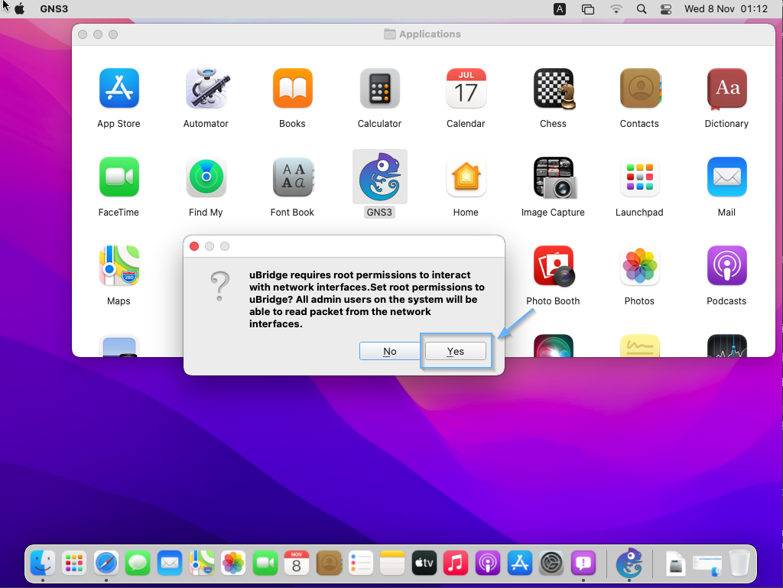Viewport: 783px width, 588px height.
Task: Open the Font Book app
Action: coord(292,177)
